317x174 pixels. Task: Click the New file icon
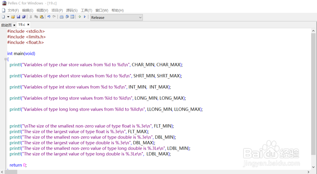tap(3, 17)
